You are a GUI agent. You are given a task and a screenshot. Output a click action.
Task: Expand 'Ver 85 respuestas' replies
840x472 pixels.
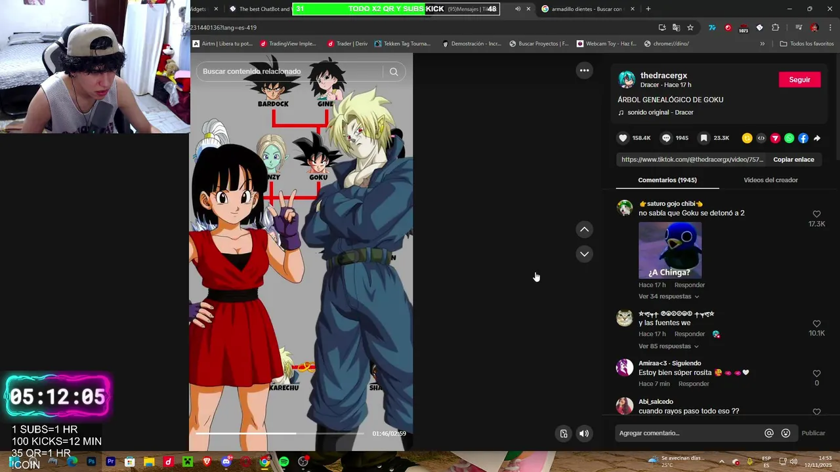click(669, 346)
